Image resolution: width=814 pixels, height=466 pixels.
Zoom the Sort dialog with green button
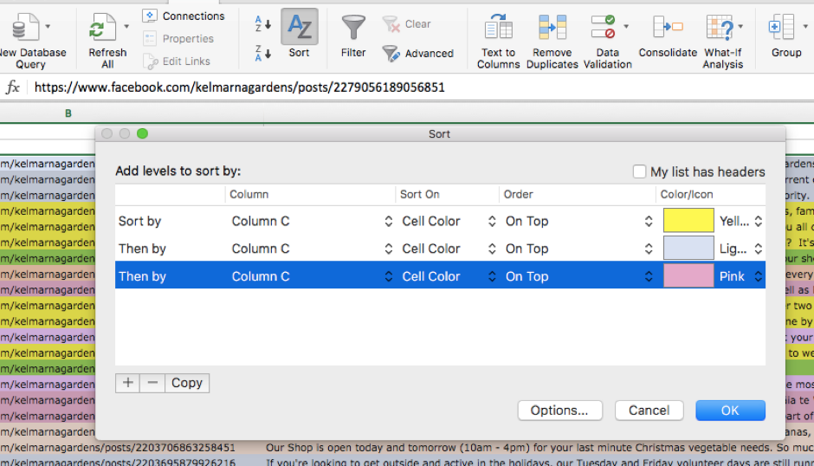click(142, 133)
